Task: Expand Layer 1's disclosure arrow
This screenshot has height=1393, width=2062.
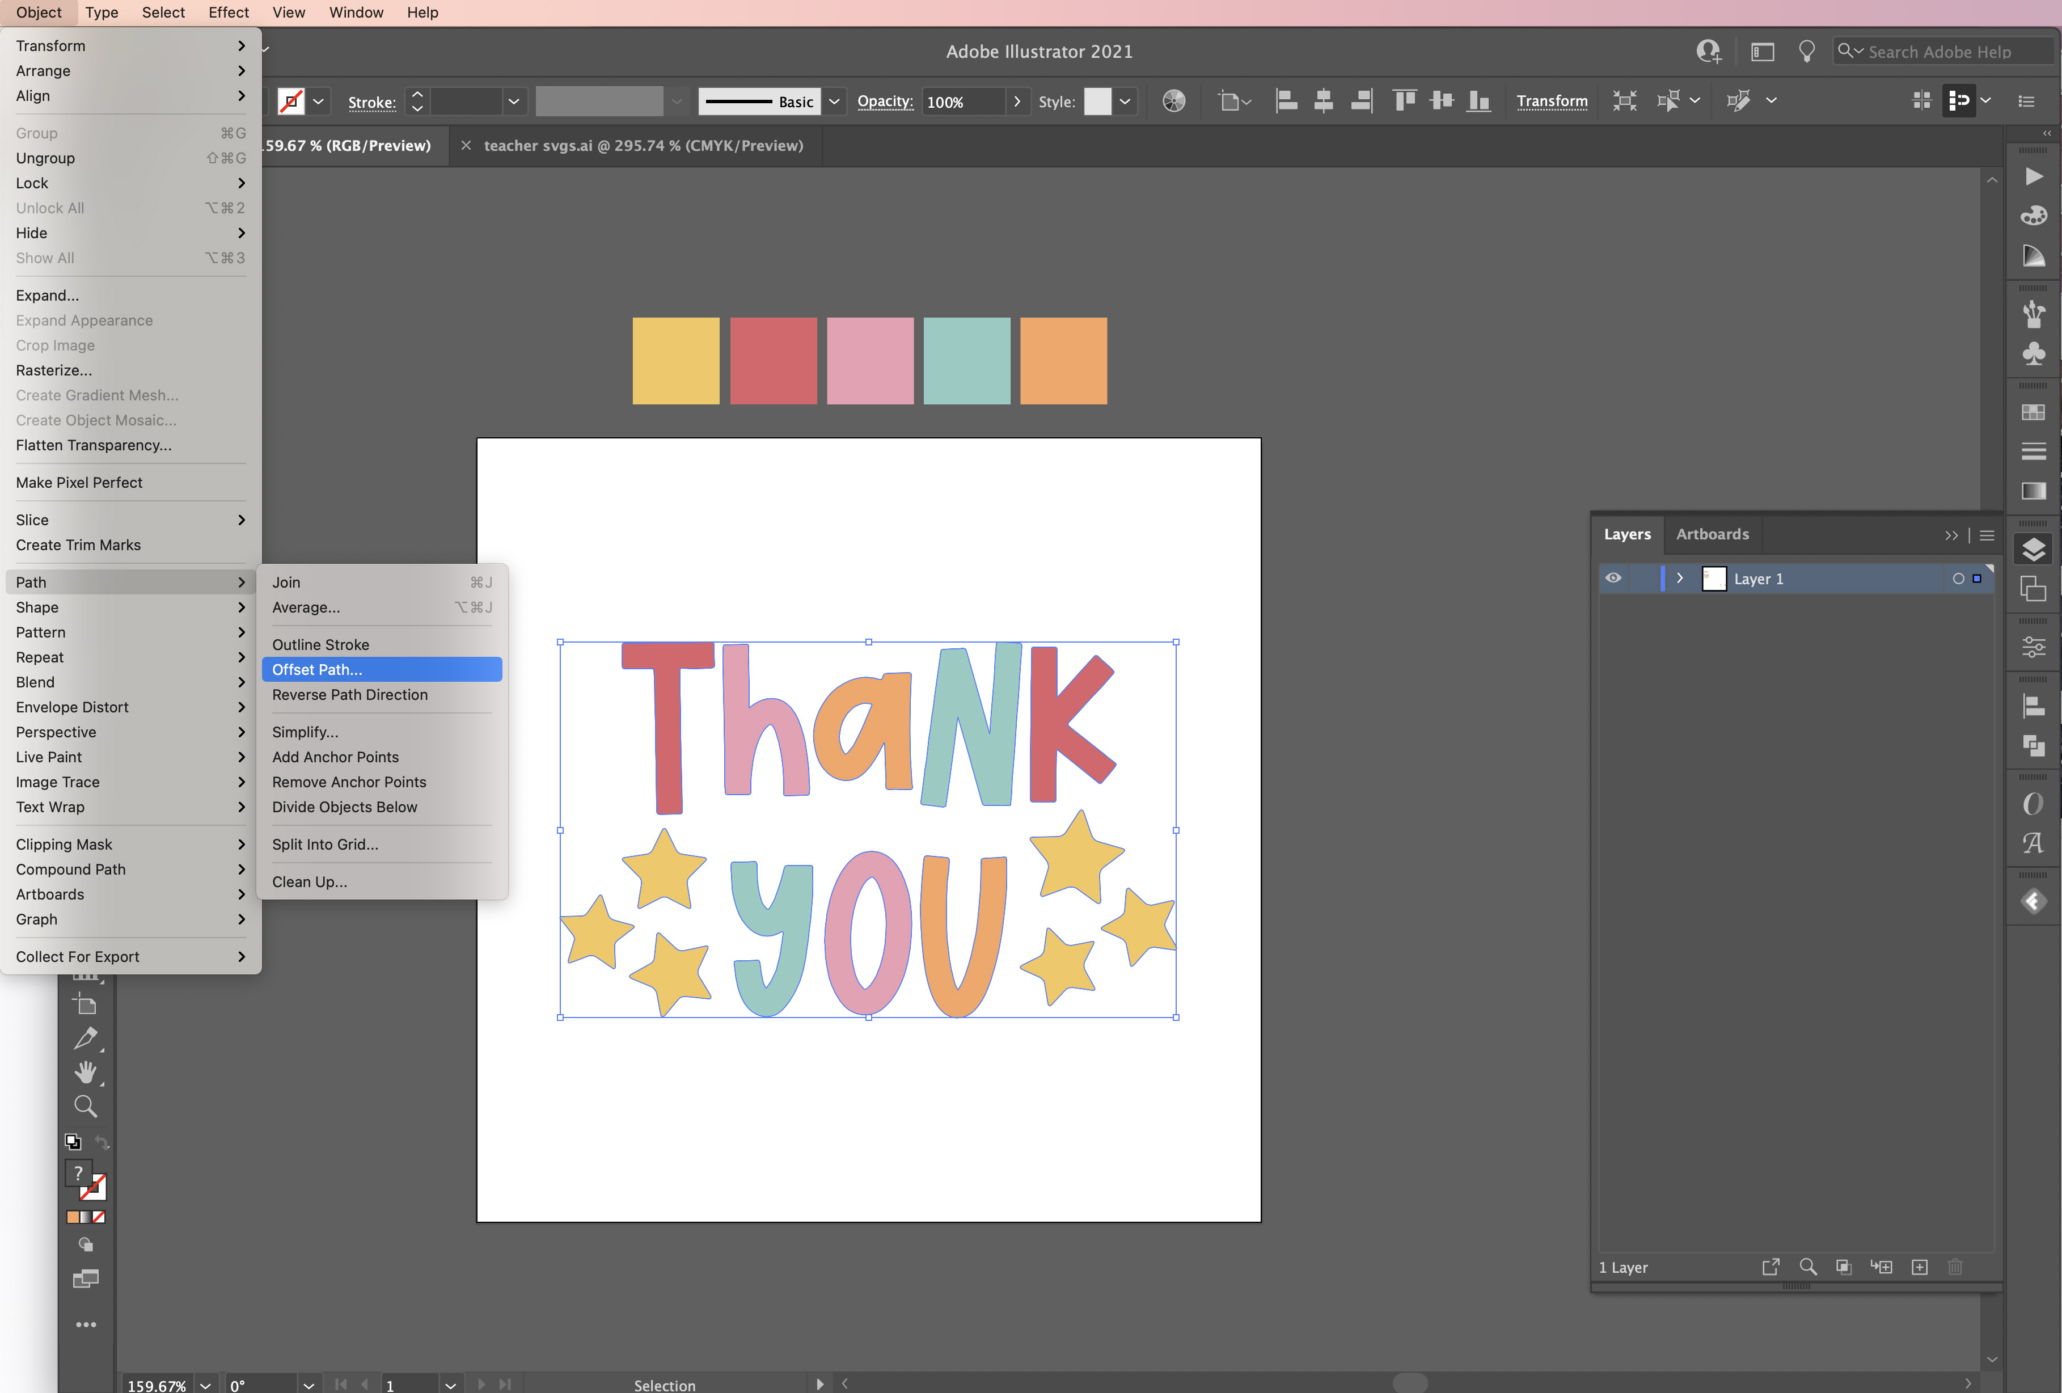Action: point(1680,577)
